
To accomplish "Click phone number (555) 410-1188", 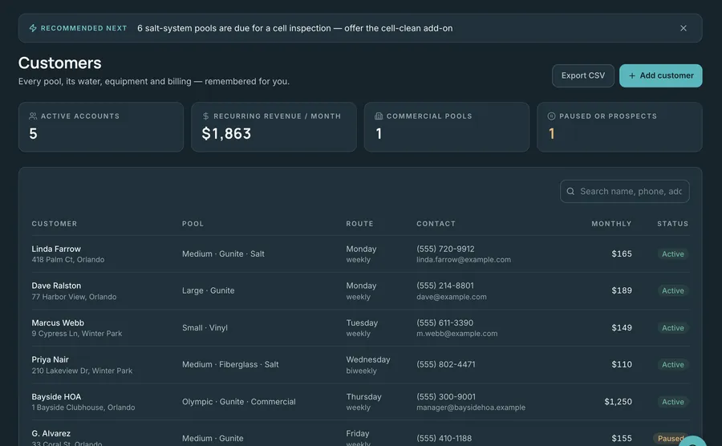I will (444, 438).
